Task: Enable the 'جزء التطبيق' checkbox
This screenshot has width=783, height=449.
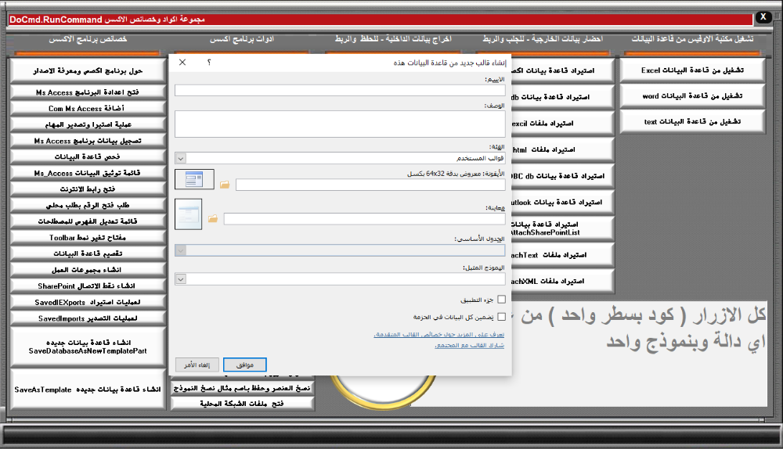Action: [501, 299]
